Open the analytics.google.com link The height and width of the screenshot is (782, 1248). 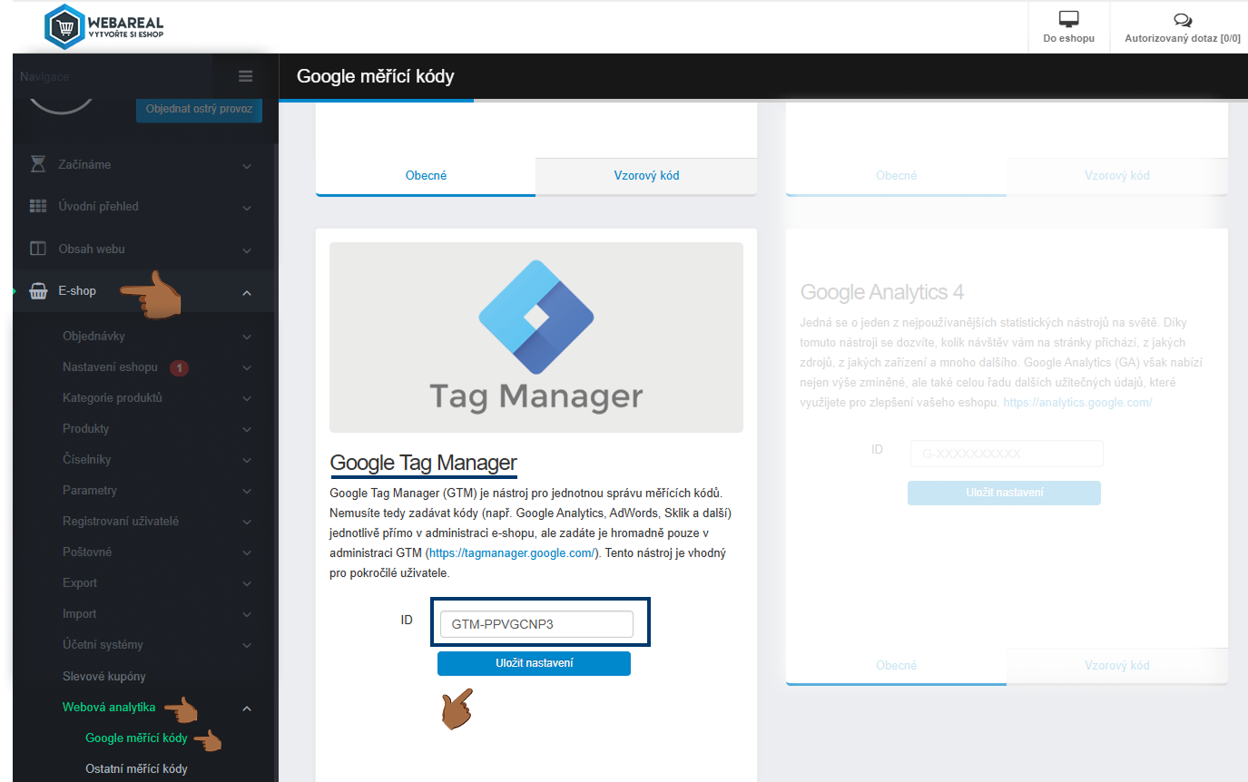pos(1077,402)
